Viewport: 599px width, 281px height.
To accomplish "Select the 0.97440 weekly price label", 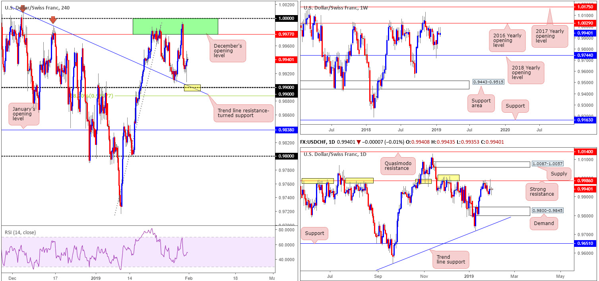I will tap(585, 55).
